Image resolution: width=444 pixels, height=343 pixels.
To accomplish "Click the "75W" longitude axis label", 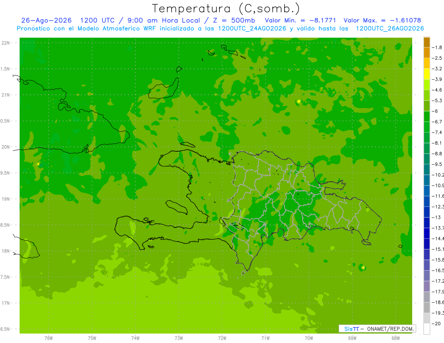I will (92, 338).
